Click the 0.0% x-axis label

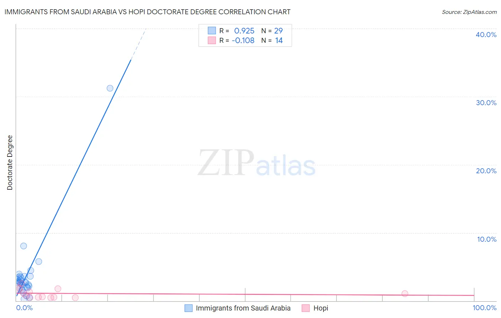click(x=25, y=308)
